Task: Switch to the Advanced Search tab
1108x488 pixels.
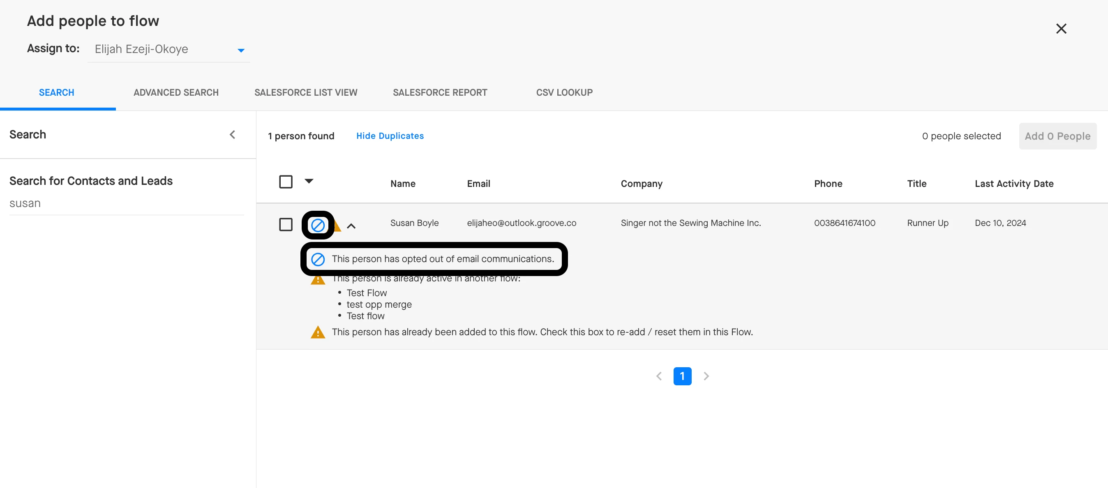Action: tap(175, 92)
